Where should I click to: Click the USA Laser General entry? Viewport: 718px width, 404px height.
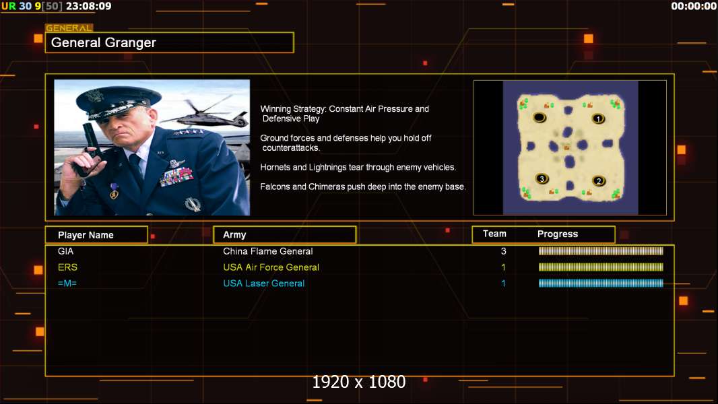click(264, 283)
